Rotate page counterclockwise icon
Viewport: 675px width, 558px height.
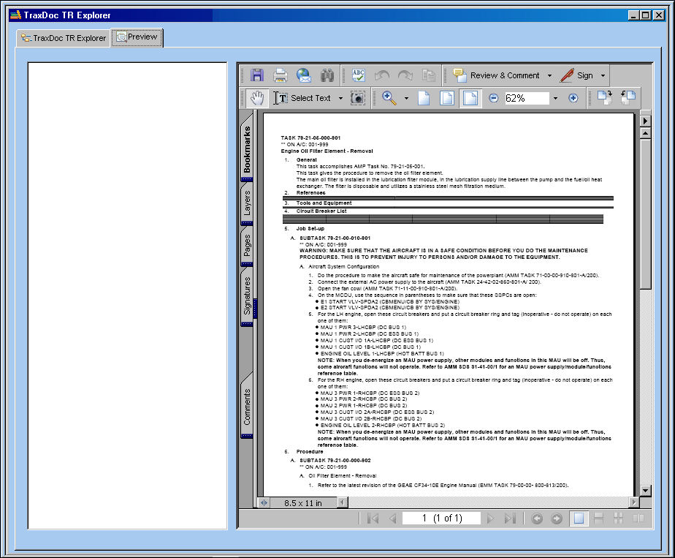point(628,98)
